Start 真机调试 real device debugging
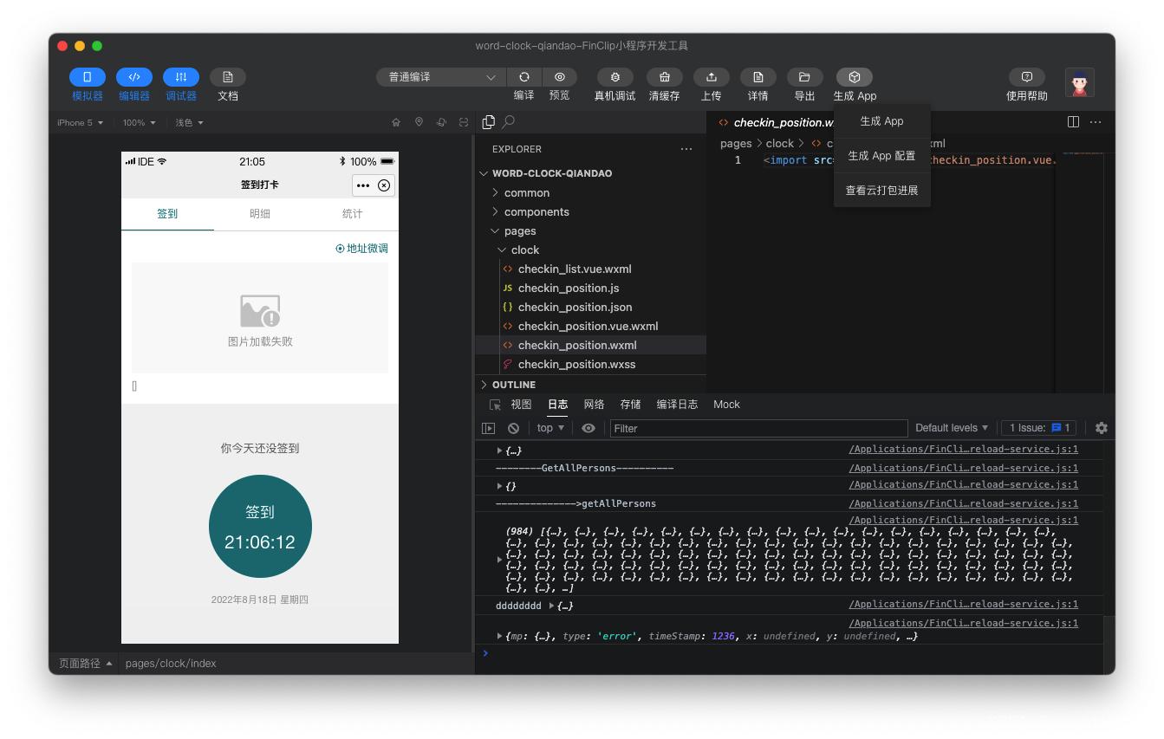The width and height of the screenshot is (1164, 739). click(615, 77)
